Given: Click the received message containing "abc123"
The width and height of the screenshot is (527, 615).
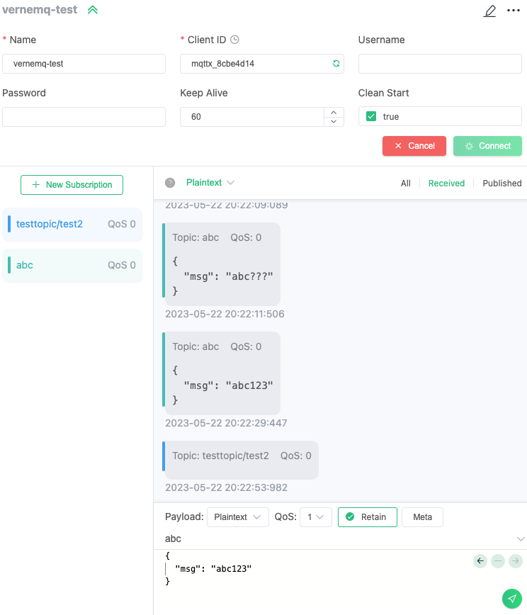Looking at the screenshot, I should pyautogui.click(x=222, y=373).
